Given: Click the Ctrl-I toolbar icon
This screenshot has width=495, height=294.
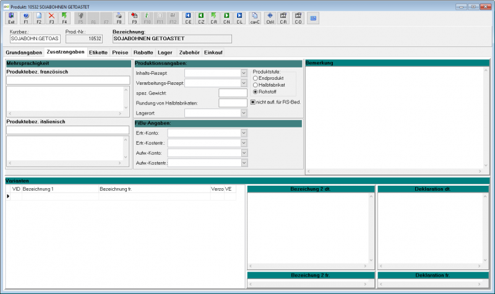Looking at the screenshot, I should click(270, 18).
